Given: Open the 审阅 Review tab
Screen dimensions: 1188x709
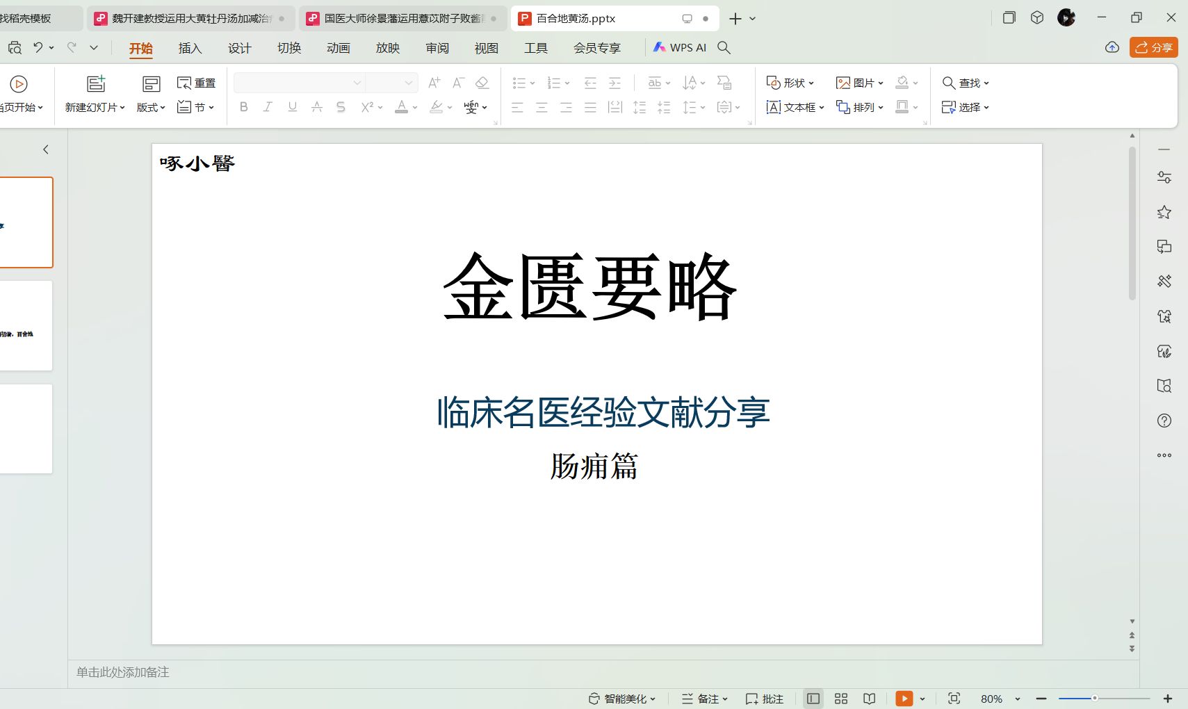Looking at the screenshot, I should (437, 48).
